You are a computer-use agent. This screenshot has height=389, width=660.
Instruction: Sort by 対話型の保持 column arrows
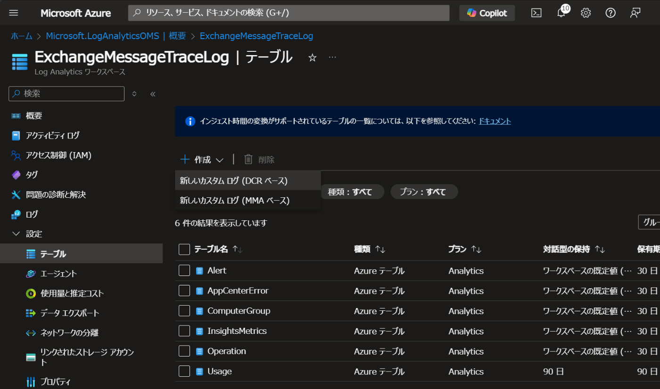(x=600, y=250)
